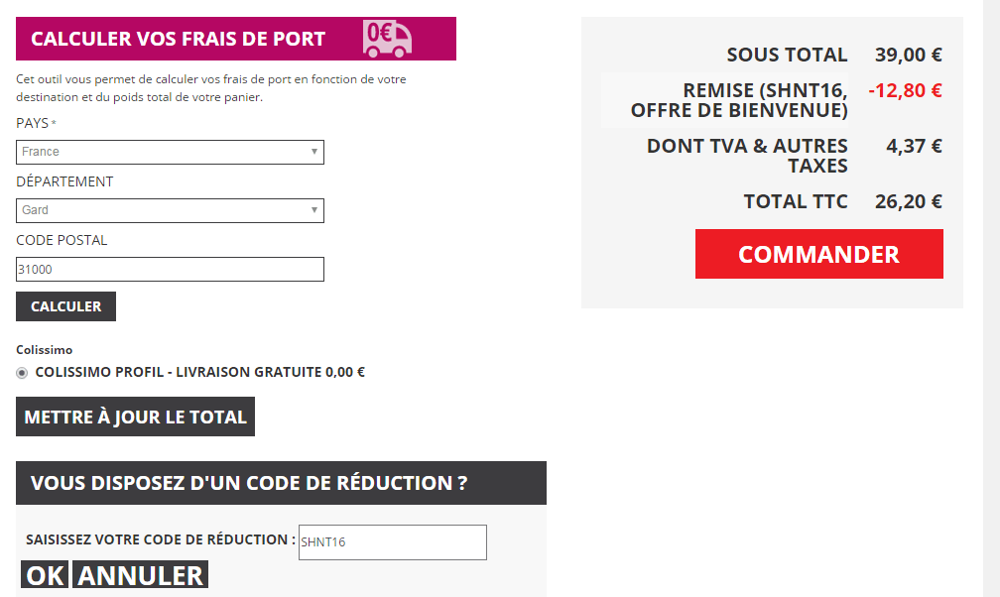1000x597 pixels.
Task: Click into the Code Postal input field
Action: pos(169,269)
